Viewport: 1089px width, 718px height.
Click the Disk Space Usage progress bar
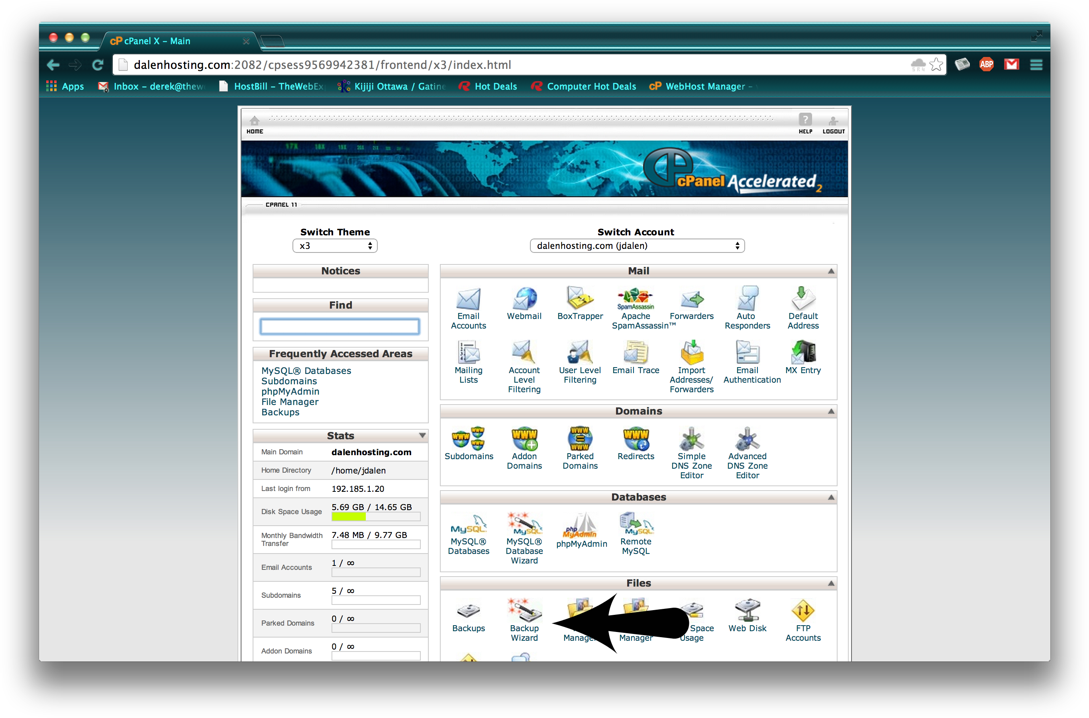[376, 516]
